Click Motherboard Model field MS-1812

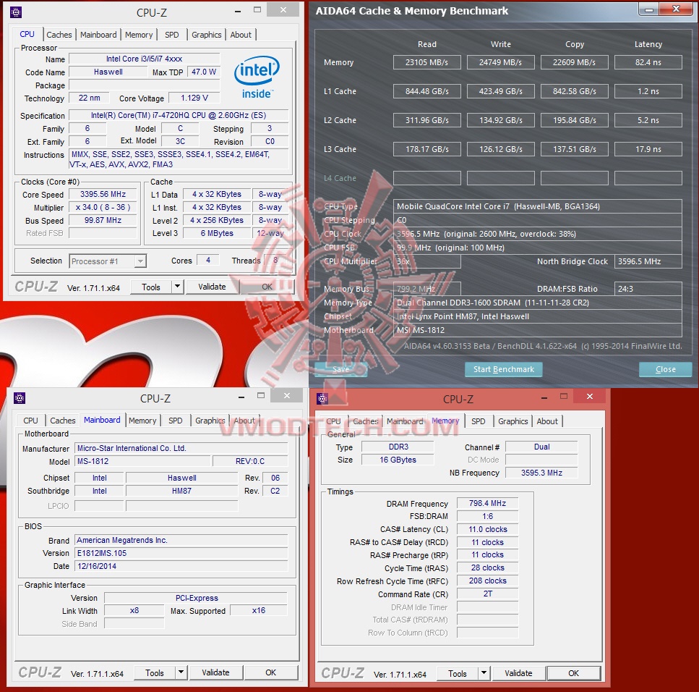142,461
